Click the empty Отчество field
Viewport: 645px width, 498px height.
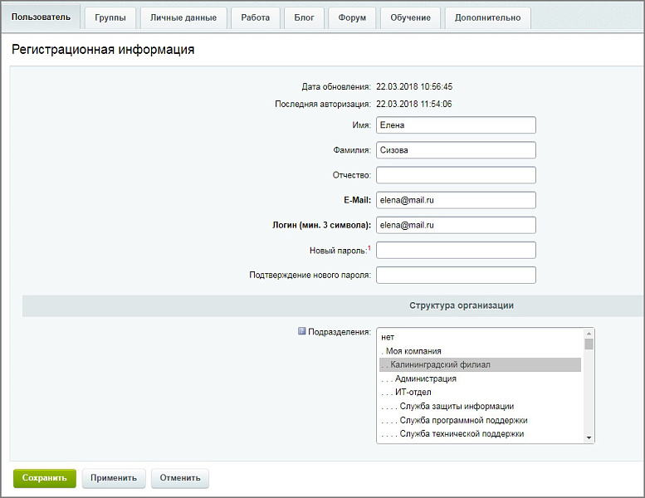456,175
